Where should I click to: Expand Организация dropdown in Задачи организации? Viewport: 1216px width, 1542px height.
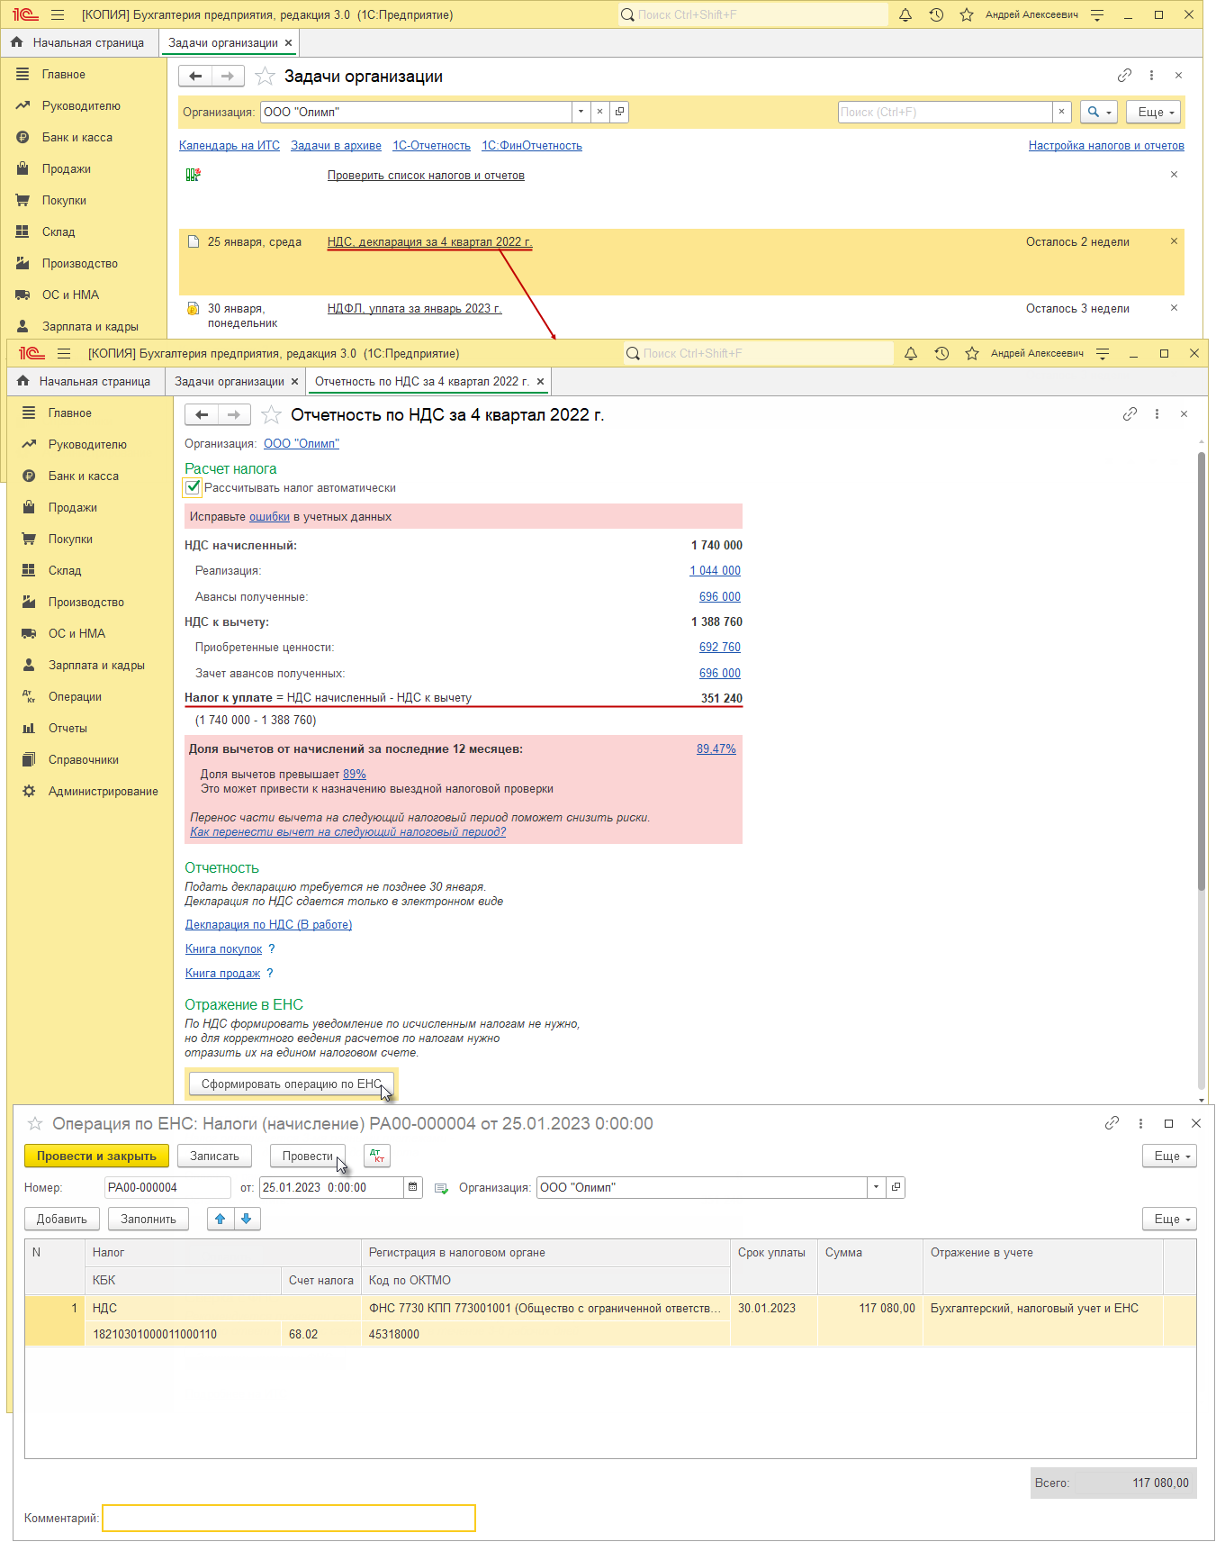point(581,112)
